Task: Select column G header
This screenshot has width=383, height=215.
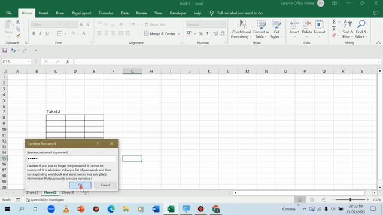Action: coord(132,71)
